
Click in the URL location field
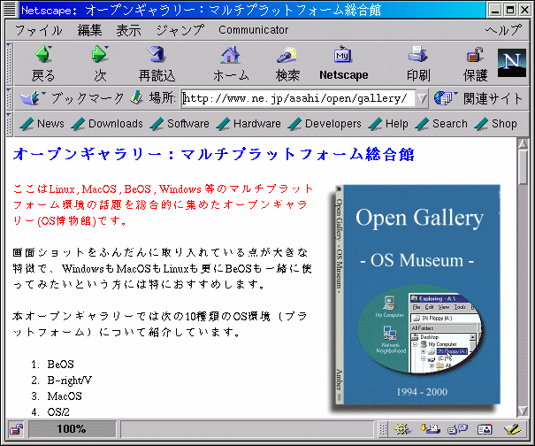coord(298,99)
